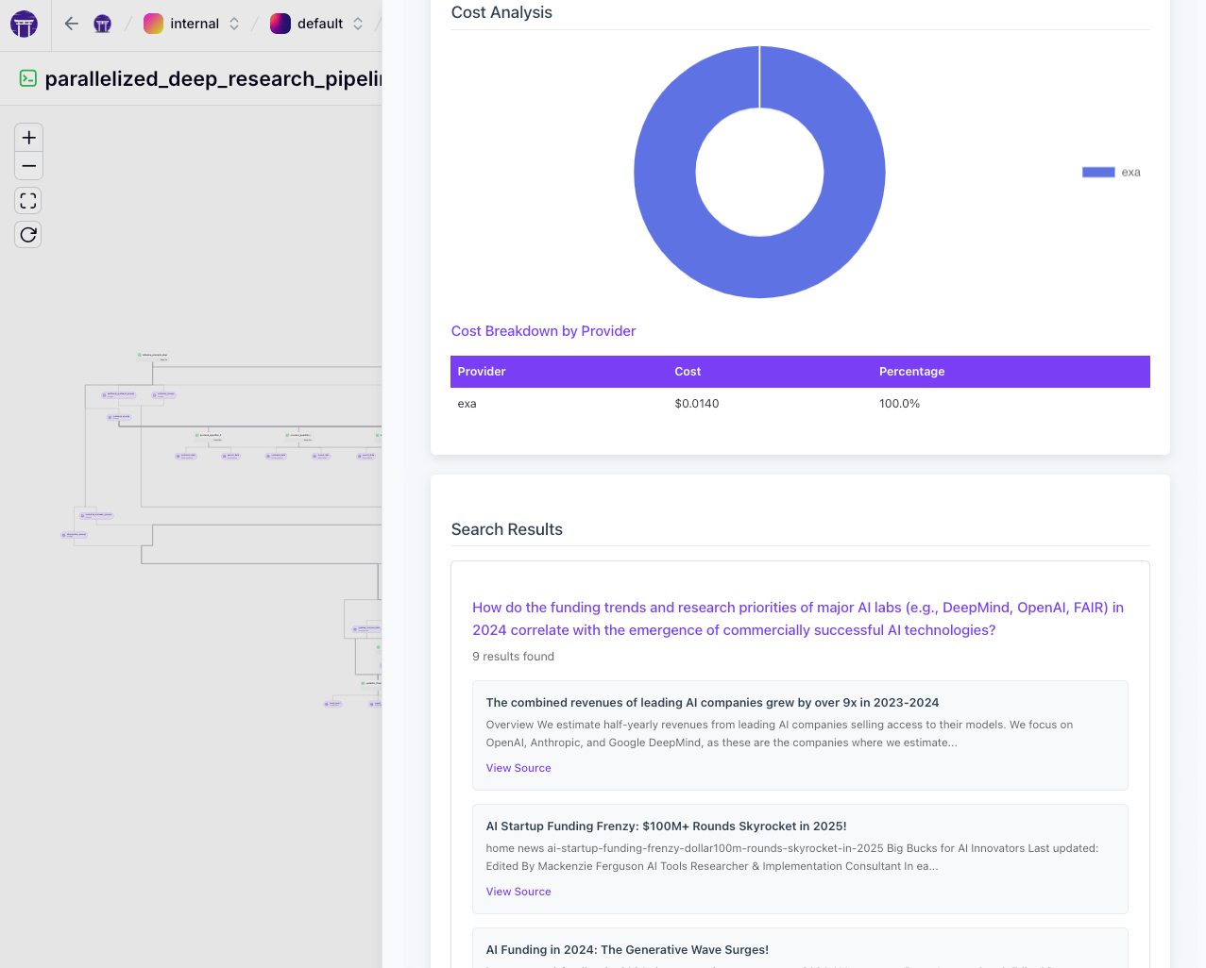
Task: Zoom out on the pipeline graph
Action: [x=28, y=166]
